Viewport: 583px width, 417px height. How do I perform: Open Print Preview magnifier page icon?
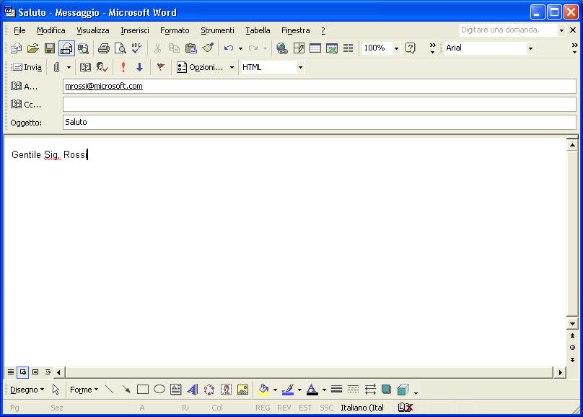[x=120, y=48]
